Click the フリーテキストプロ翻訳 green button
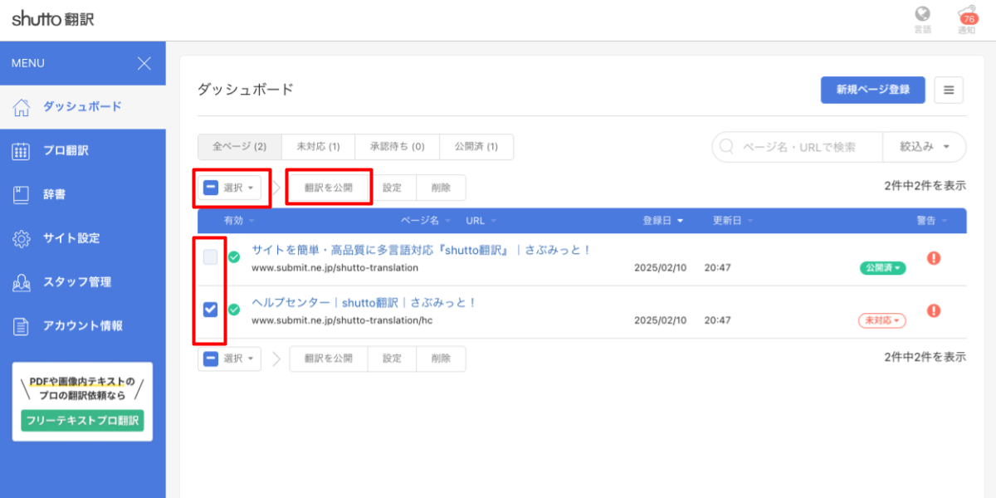This screenshot has width=996, height=498. point(82,420)
